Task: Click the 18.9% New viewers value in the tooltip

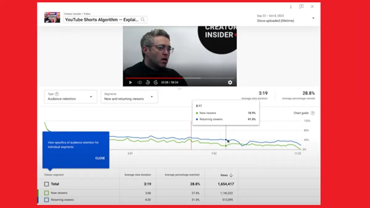Action: point(252,113)
